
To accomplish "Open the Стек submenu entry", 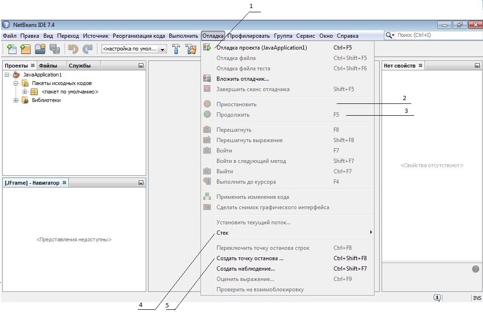I will tap(287, 233).
